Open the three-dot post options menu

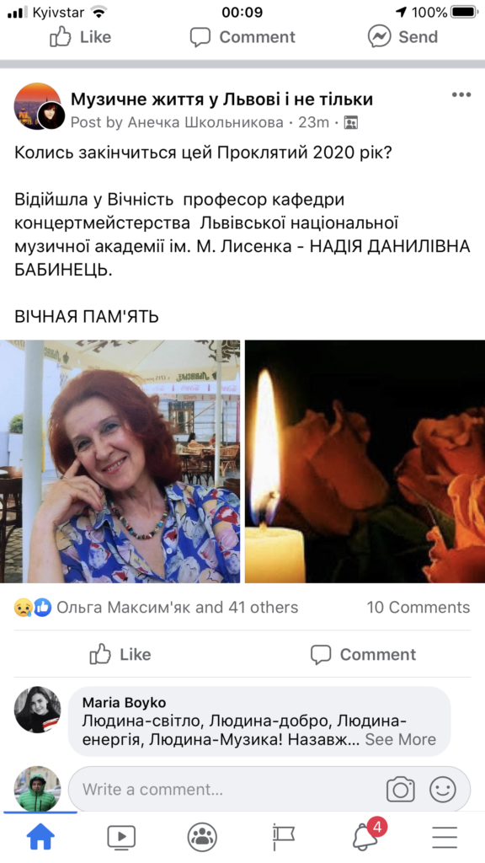point(461,94)
